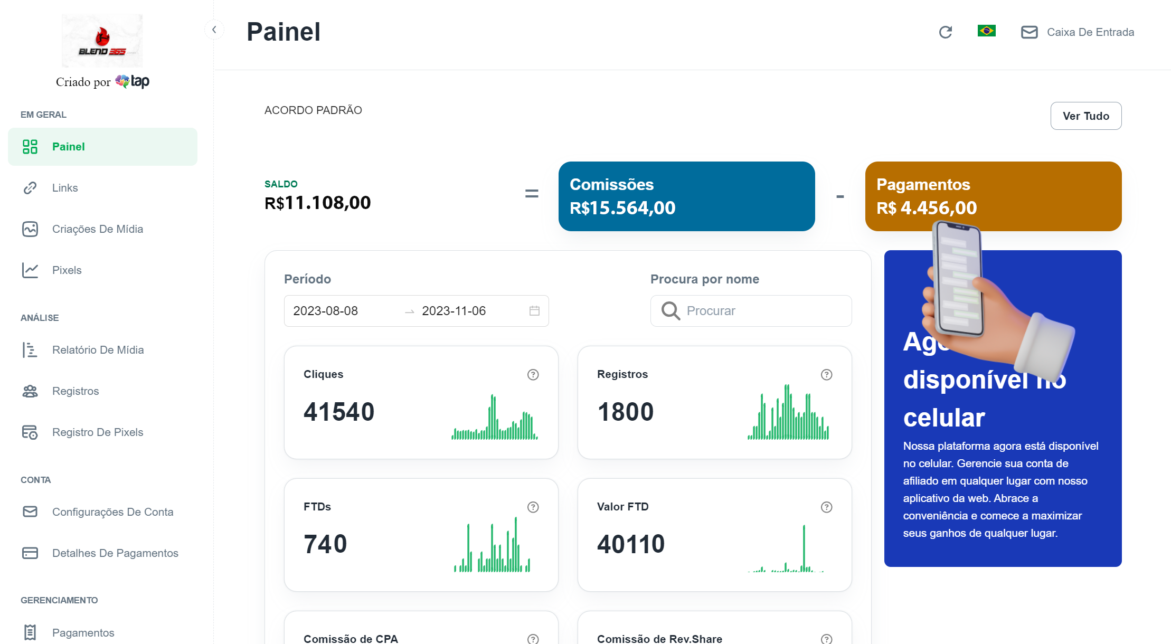Click the FTDs bar chart

click(492, 544)
